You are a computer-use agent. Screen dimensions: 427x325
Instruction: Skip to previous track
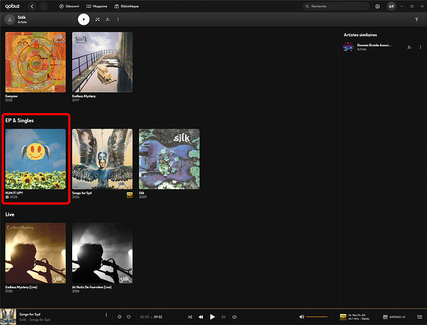point(201,317)
